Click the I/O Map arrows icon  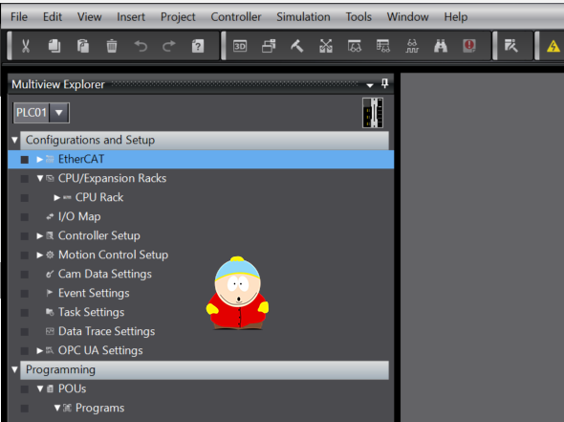pos(50,216)
